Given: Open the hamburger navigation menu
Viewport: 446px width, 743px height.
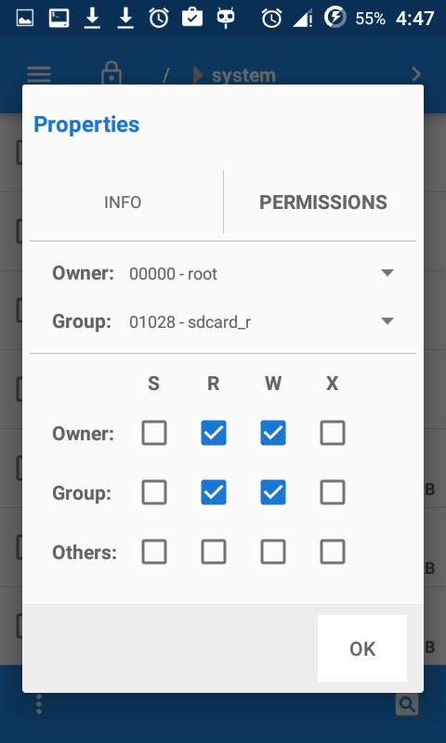Looking at the screenshot, I should (x=39, y=74).
